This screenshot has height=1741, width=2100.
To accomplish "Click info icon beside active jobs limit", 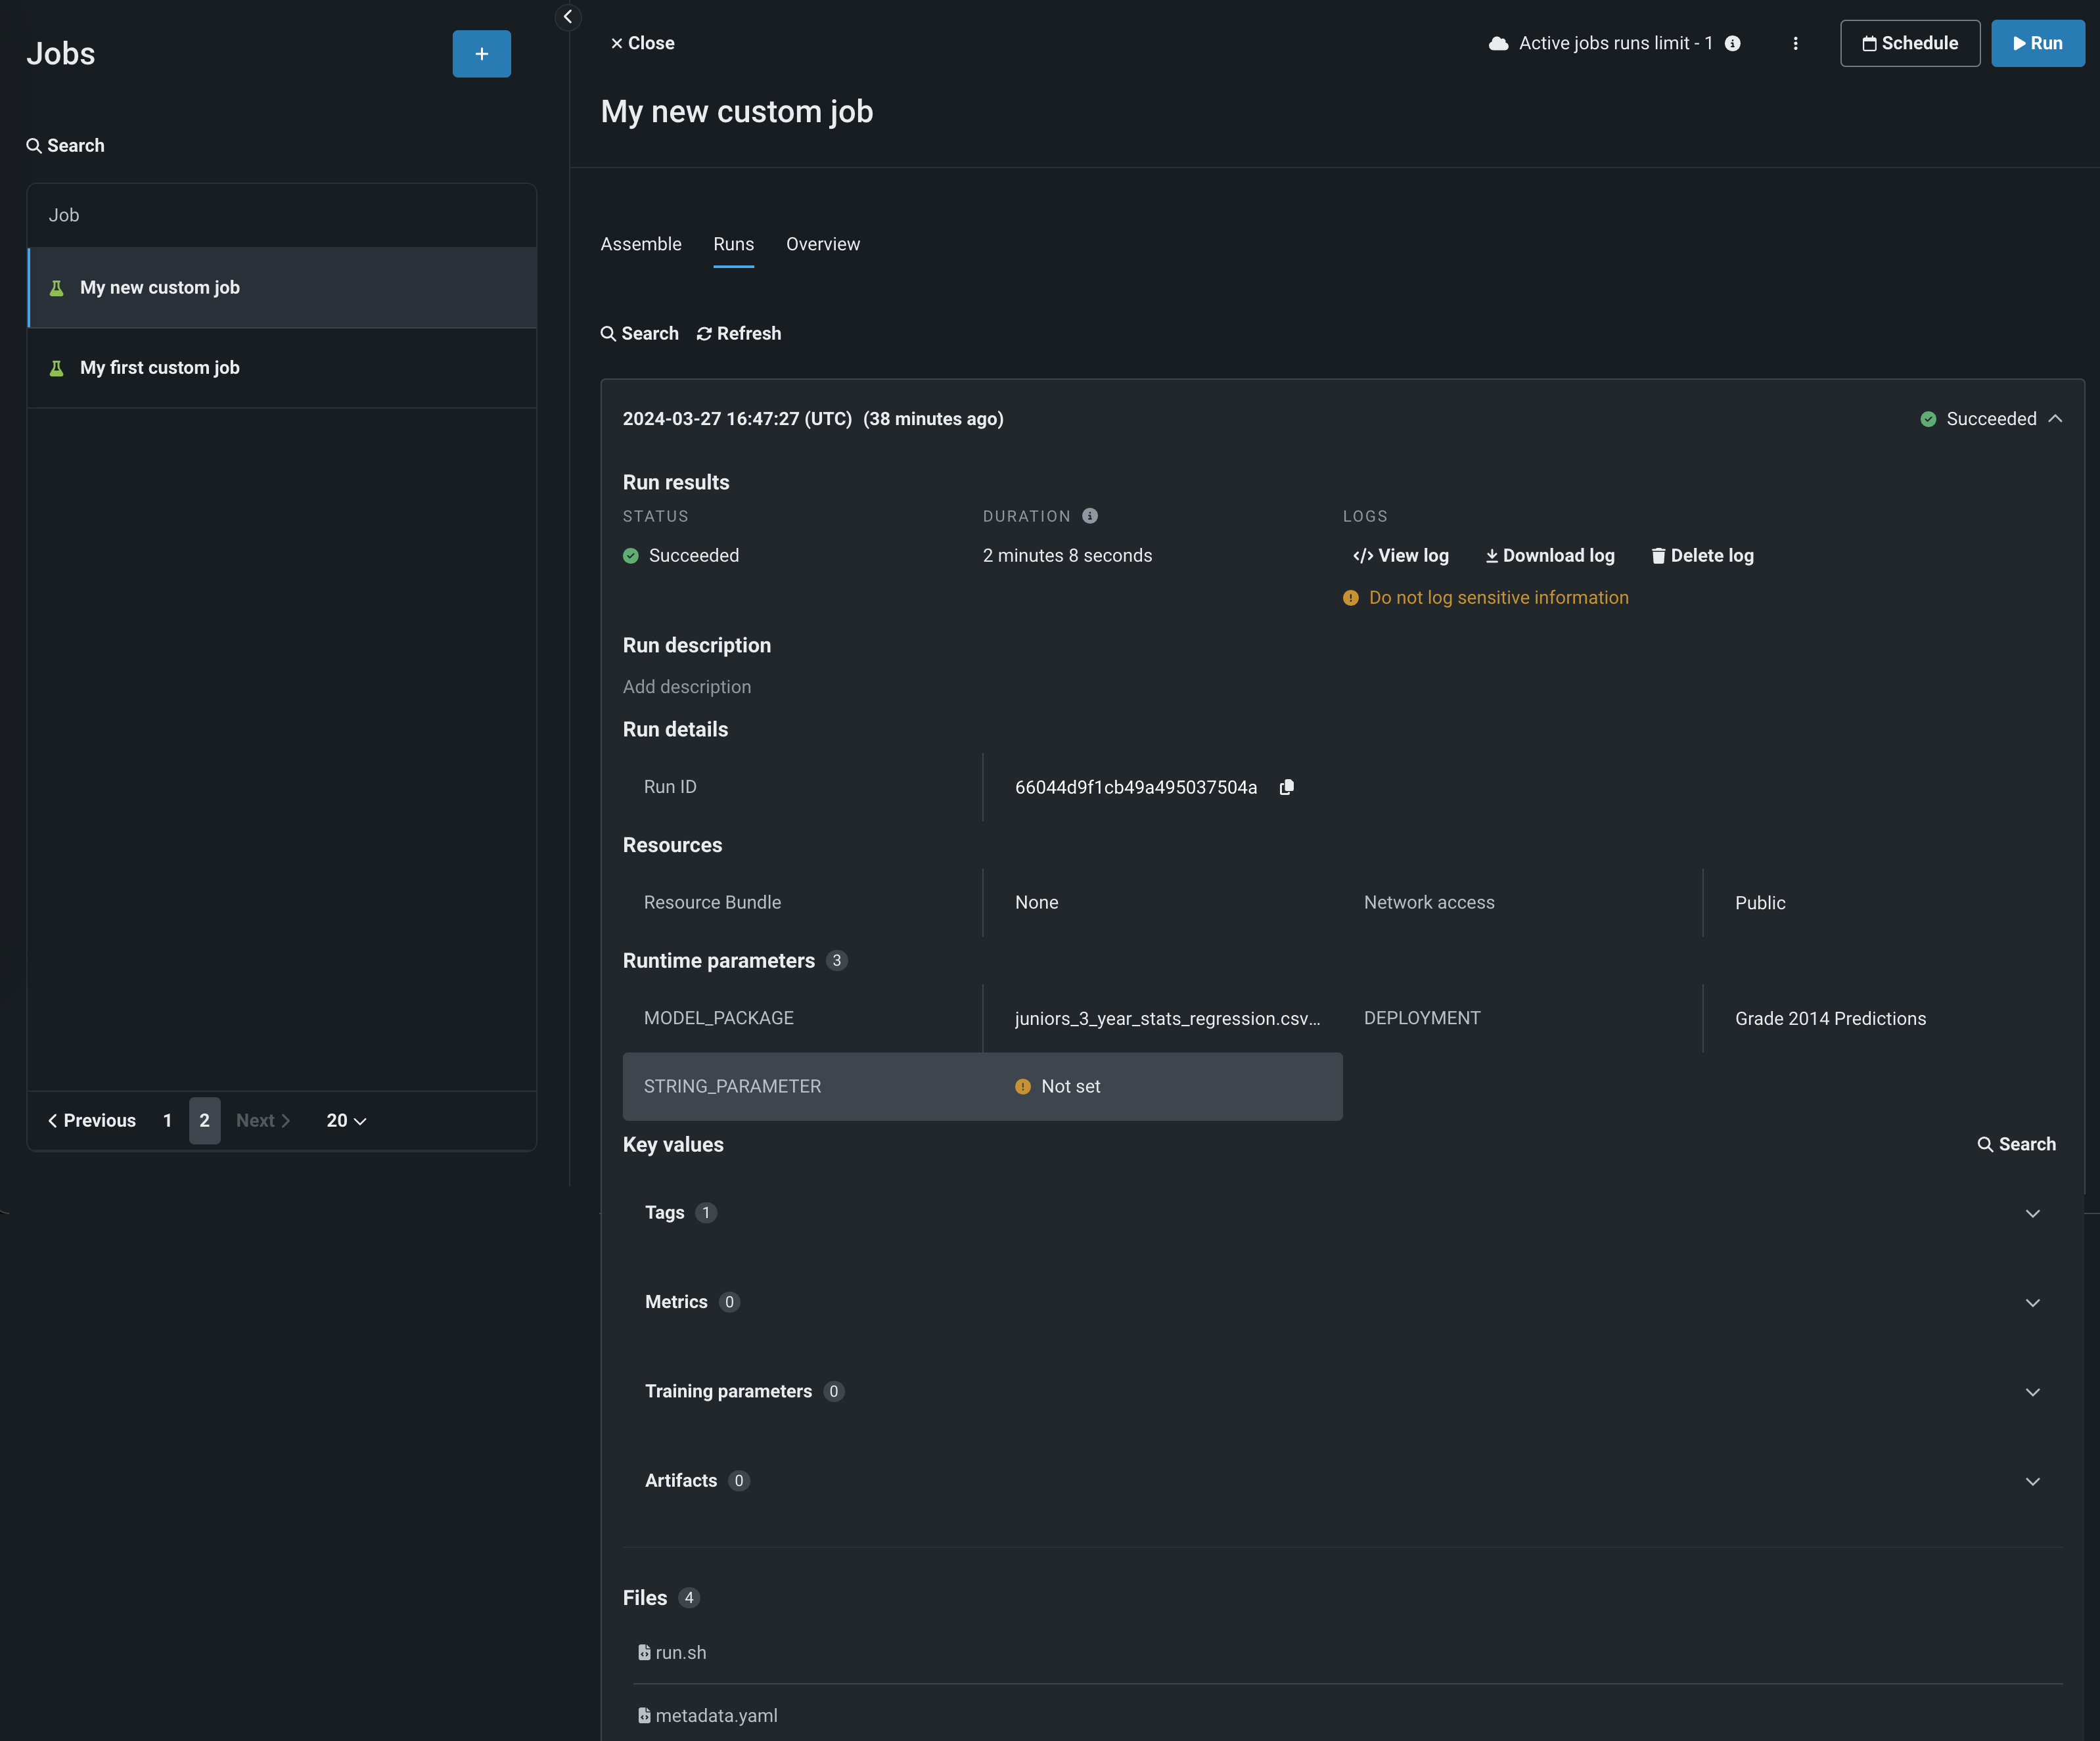I will [1732, 43].
